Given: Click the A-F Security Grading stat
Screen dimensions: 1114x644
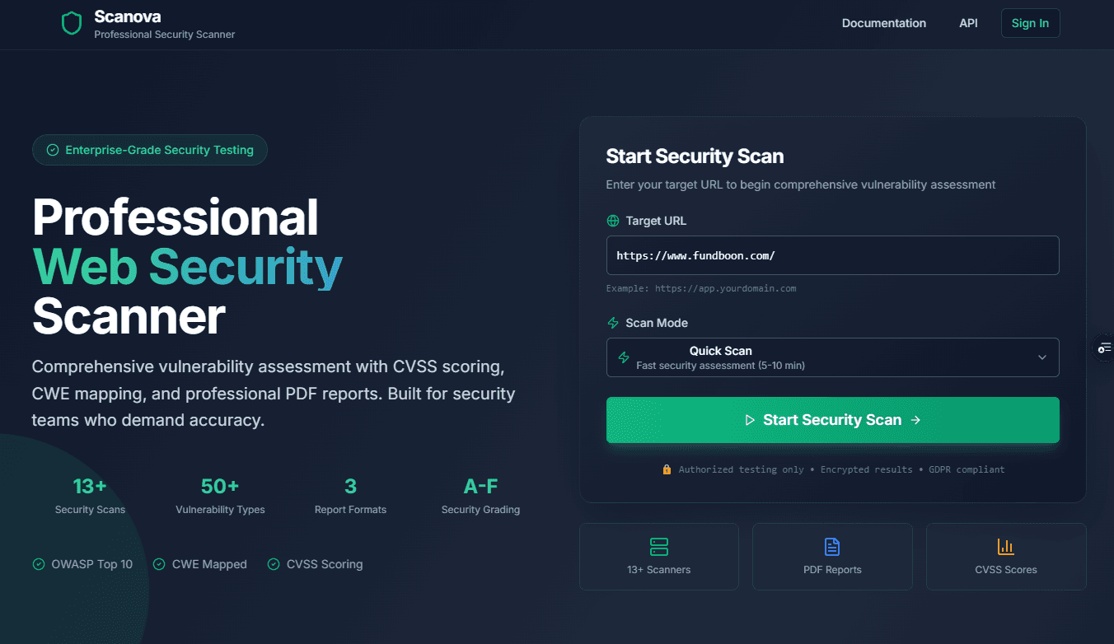Looking at the screenshot, I should tap(480, 494).
